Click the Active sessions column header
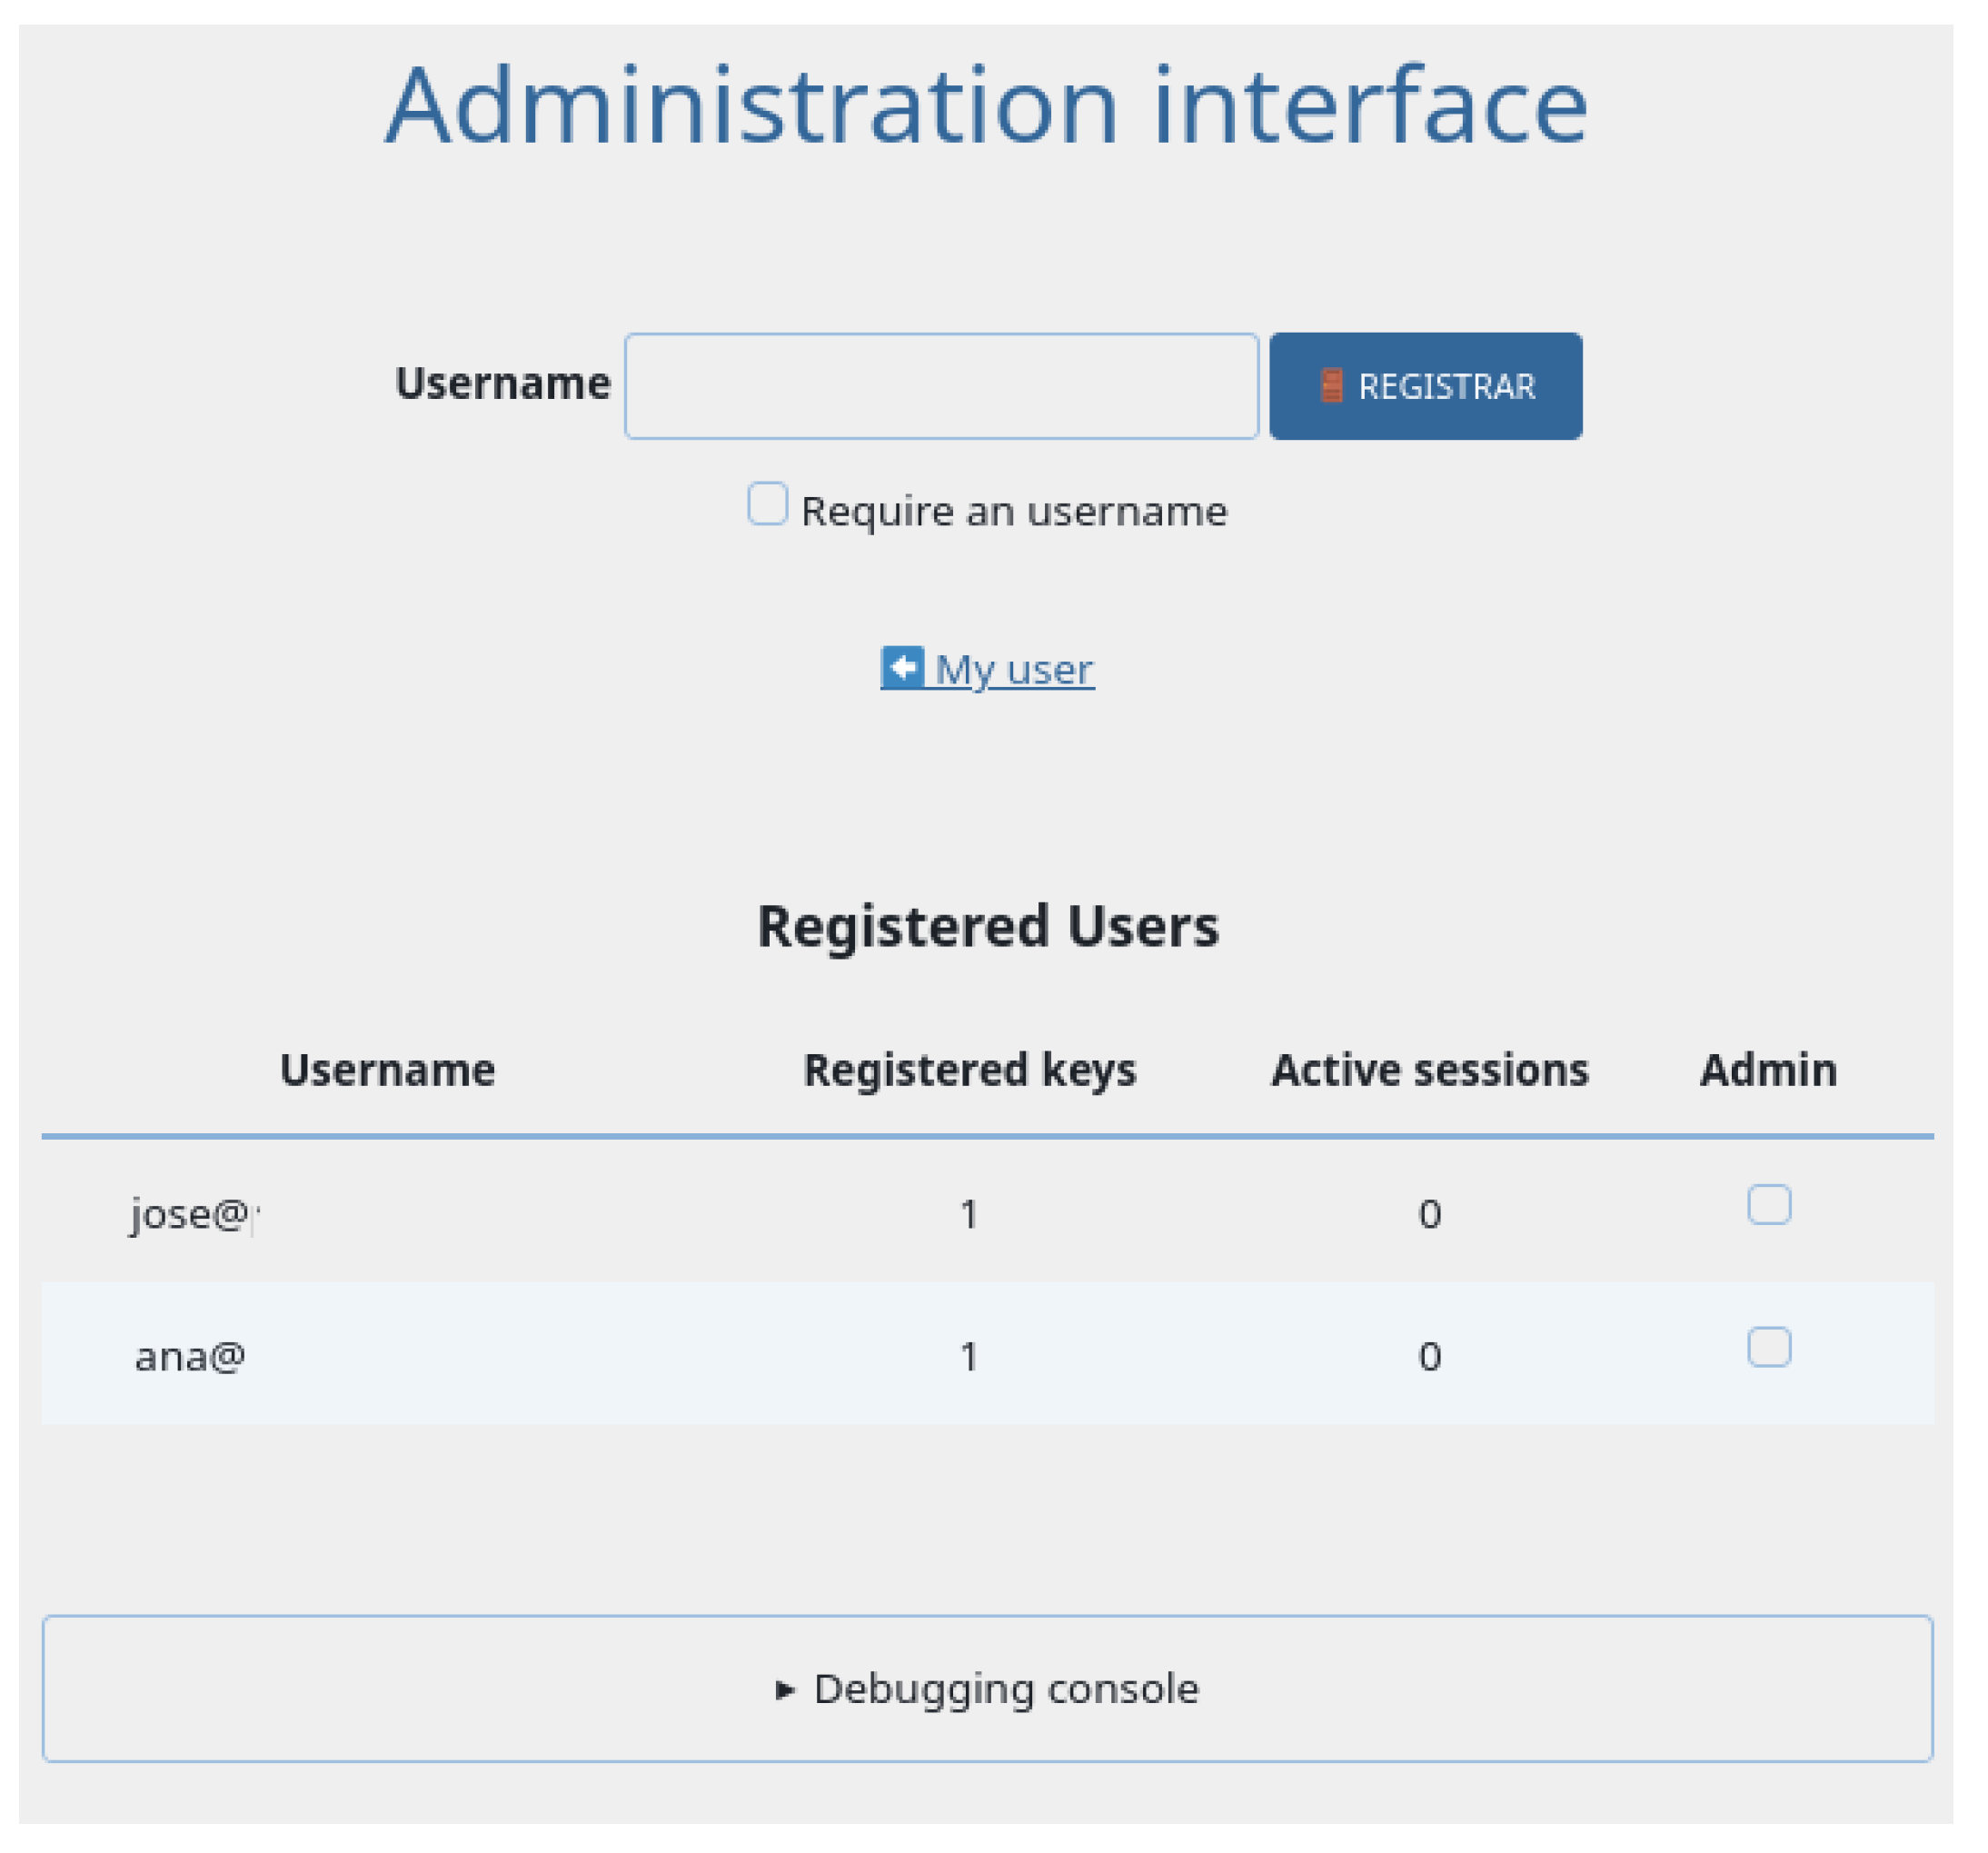This screenshot has width=1988, height=1853. coord(1429,1070)
